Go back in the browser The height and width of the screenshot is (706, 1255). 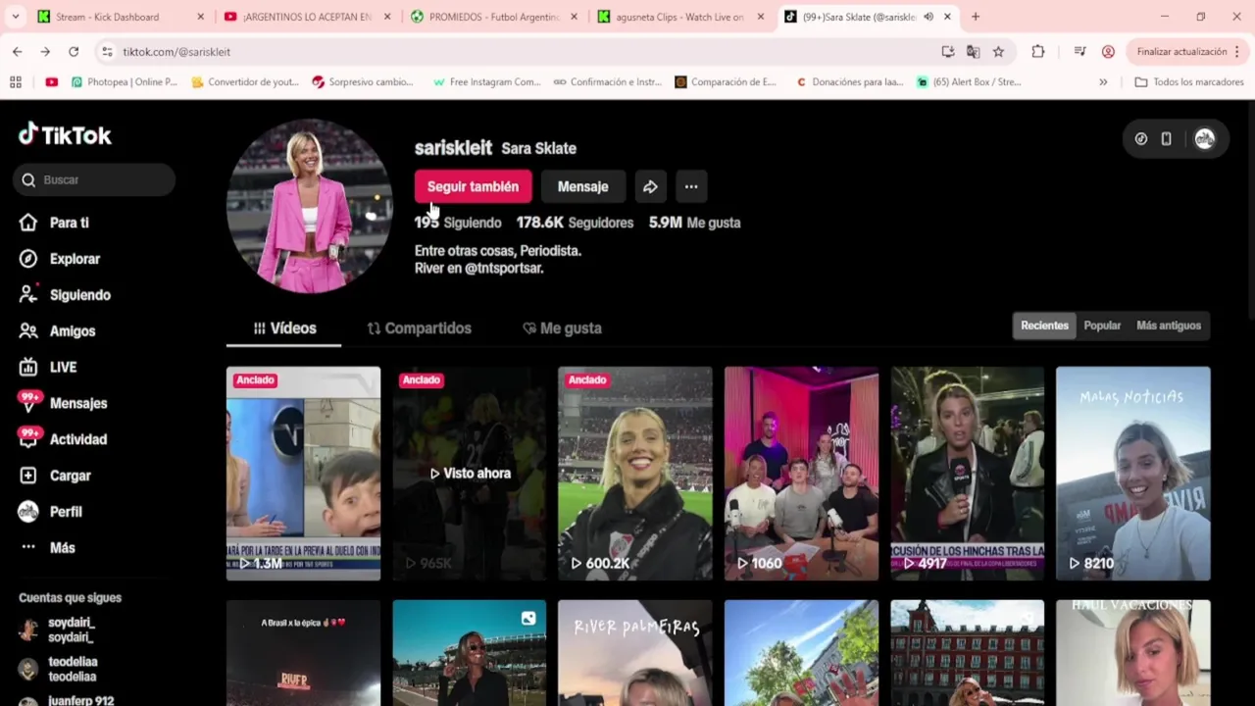pyautogui.click(x=18, y=51)
